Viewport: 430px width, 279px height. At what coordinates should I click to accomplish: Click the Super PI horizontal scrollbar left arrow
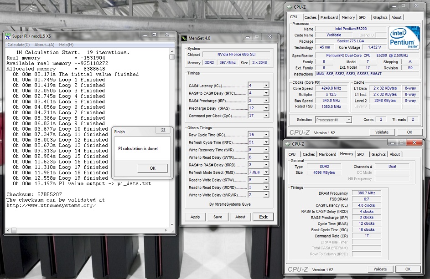[x=8, y=231]
